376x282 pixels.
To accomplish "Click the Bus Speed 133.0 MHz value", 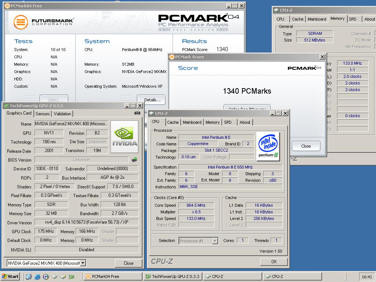I will coord(196,218).
